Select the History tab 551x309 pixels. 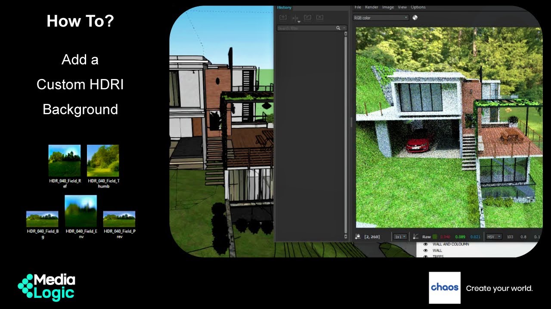(x=284, y=7)
